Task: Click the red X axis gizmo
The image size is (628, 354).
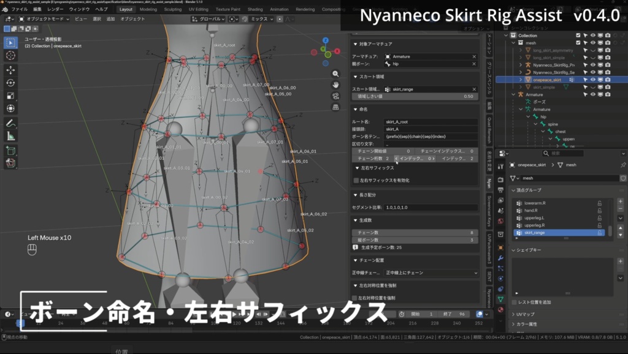Action: [x=337, y=51]
